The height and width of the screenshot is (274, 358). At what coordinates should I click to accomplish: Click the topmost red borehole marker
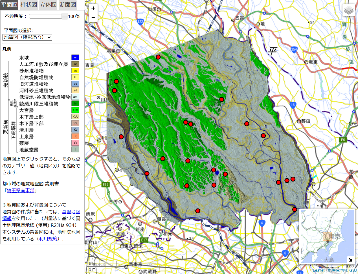click(158, 57)
